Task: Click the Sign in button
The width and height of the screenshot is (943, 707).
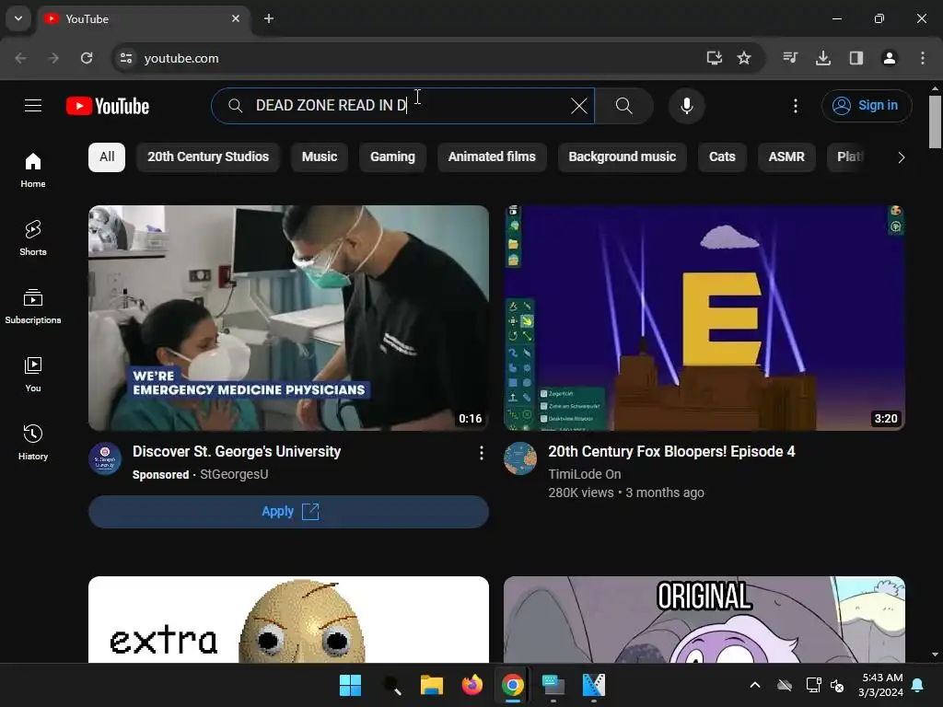Action: coord(867,106)
